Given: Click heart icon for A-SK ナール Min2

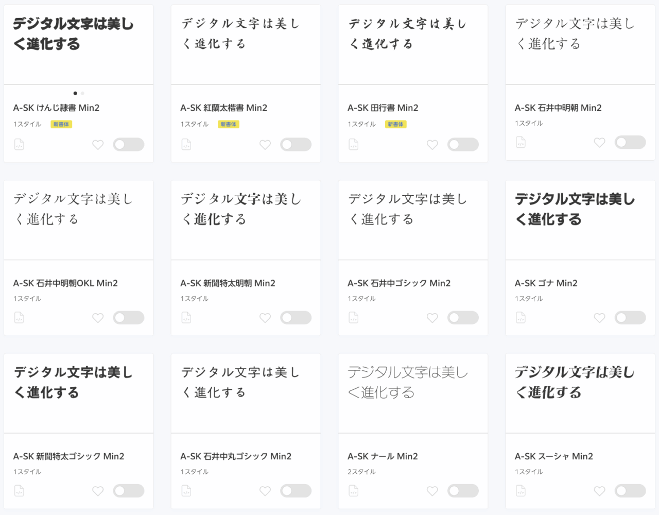Looking at the screenshot, I should (432, 491).
